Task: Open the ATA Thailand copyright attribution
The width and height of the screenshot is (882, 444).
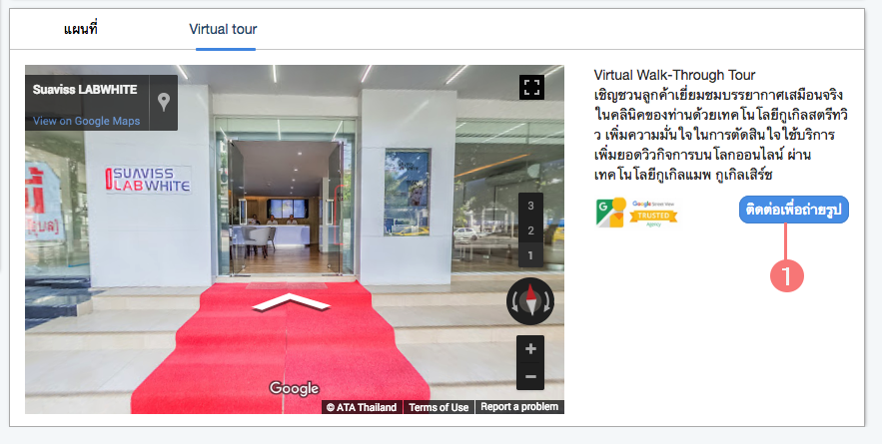Action: tap(362, 407)
